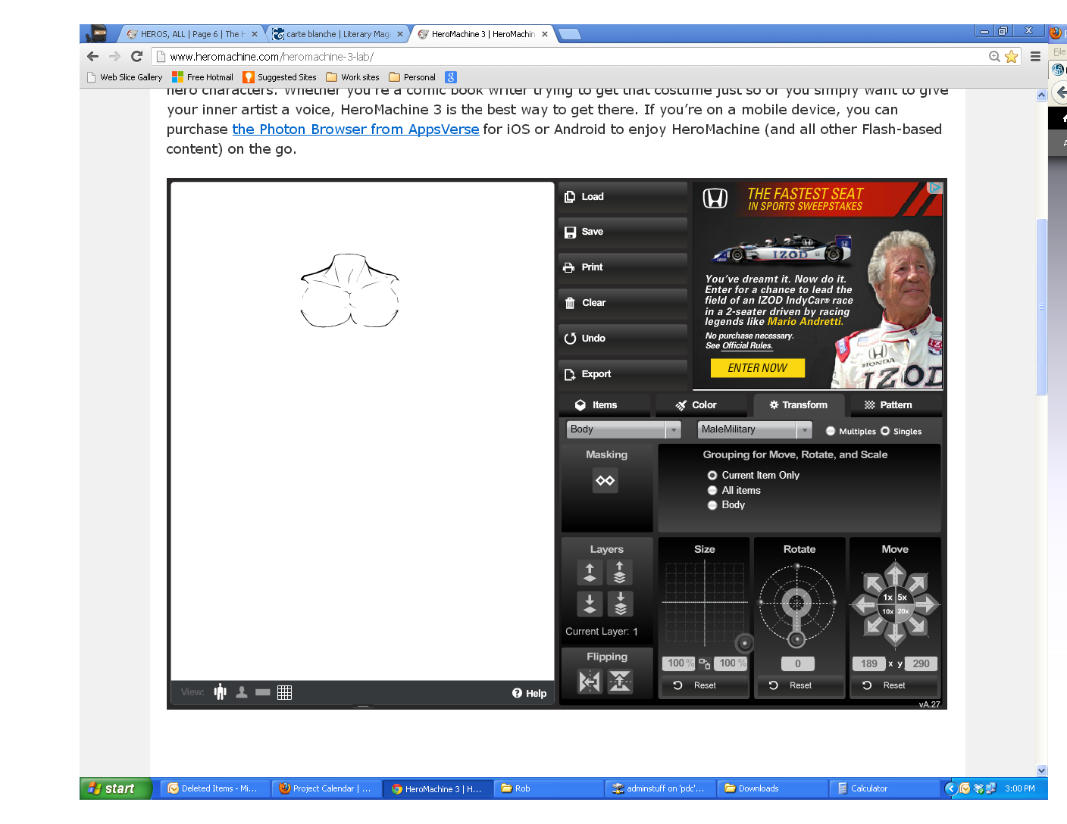The image size is (1067, 824).
Task: Switch to full body view
Action: (x=221, y=692)
